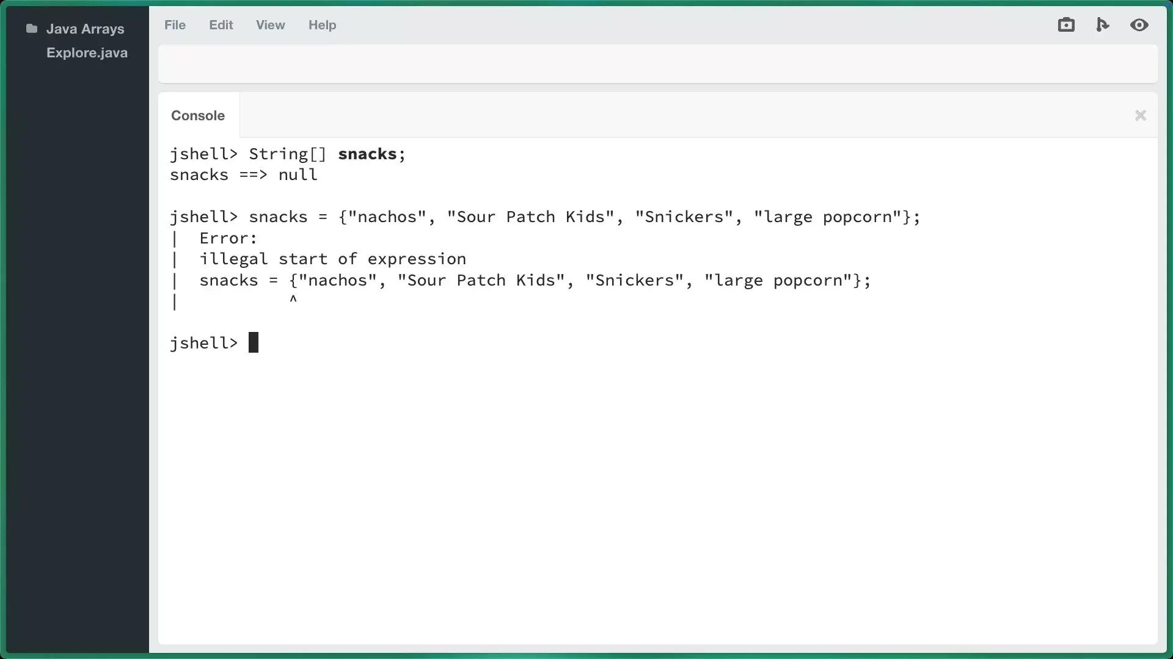
Task: Focus the jshell prompt cursor
Action: tap(254, 343)
